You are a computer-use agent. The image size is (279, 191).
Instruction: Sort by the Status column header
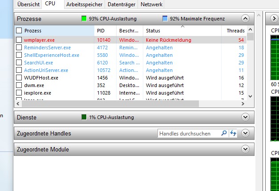tap(182, 31)
